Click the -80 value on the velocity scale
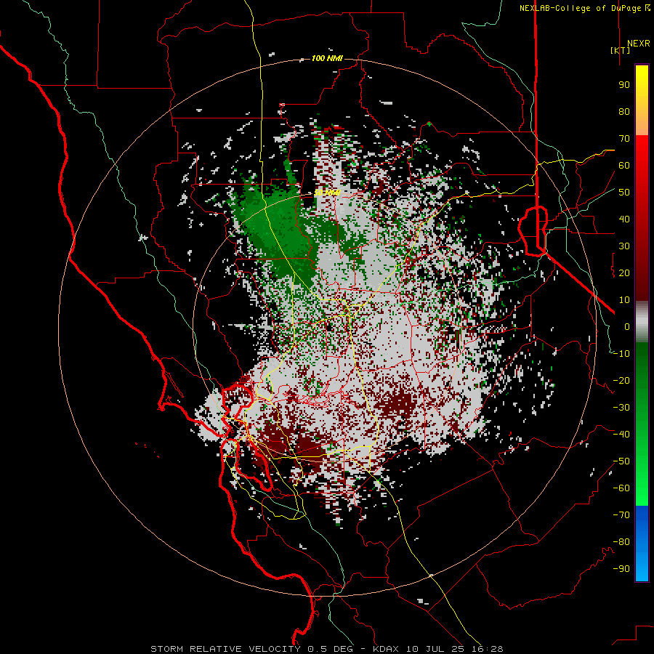This screenshot has width=654, height=654. click(621, 542)
